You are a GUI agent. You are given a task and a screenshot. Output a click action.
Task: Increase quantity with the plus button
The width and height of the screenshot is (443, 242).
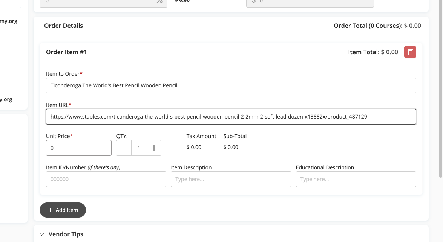(154, 148)
